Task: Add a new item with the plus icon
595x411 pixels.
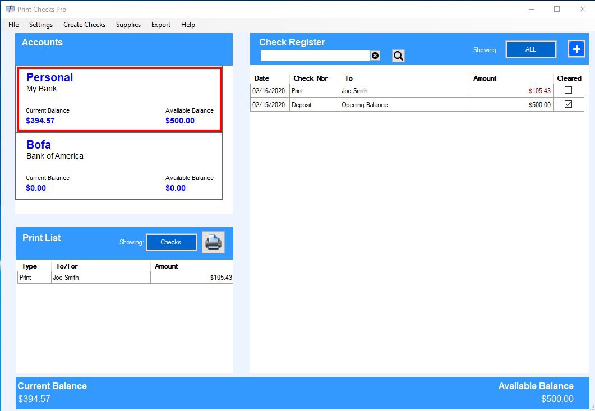Action: click(576, 49)
